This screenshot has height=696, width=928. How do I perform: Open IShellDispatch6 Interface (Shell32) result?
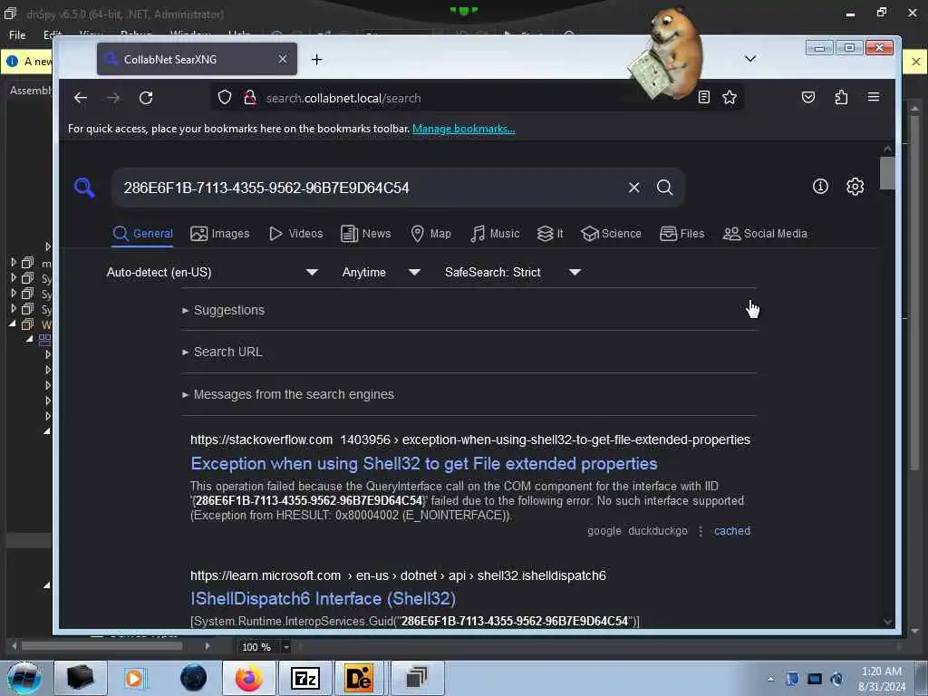point(324,598)
